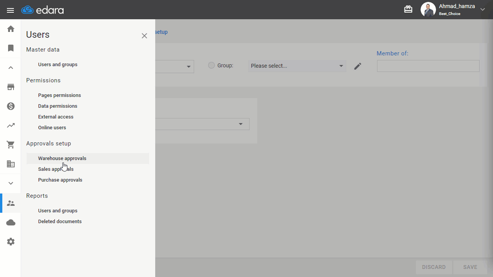
Task: Select the Users module icon
Action: pyautogui.click(x=11, y=203)
